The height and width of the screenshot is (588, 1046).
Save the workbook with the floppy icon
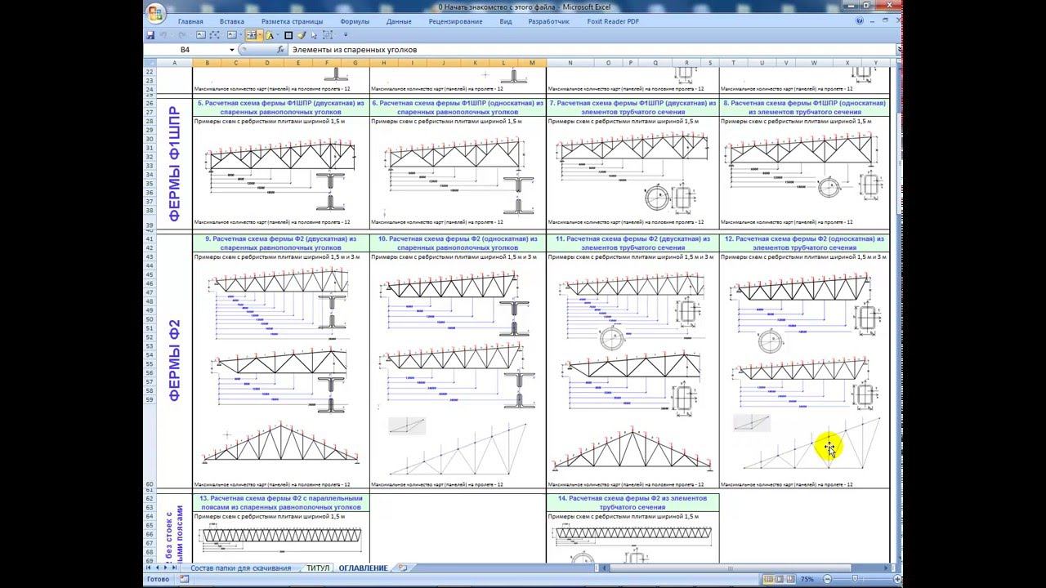(150, 35)
